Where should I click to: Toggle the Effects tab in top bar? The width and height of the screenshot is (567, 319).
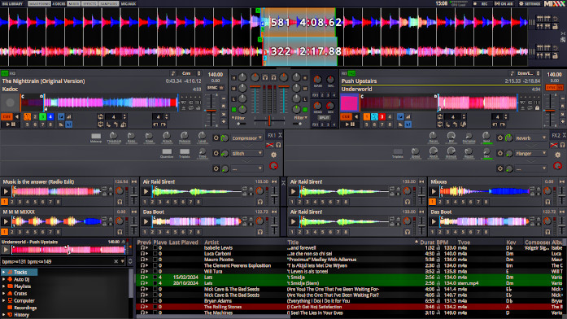tap(89, 3)
